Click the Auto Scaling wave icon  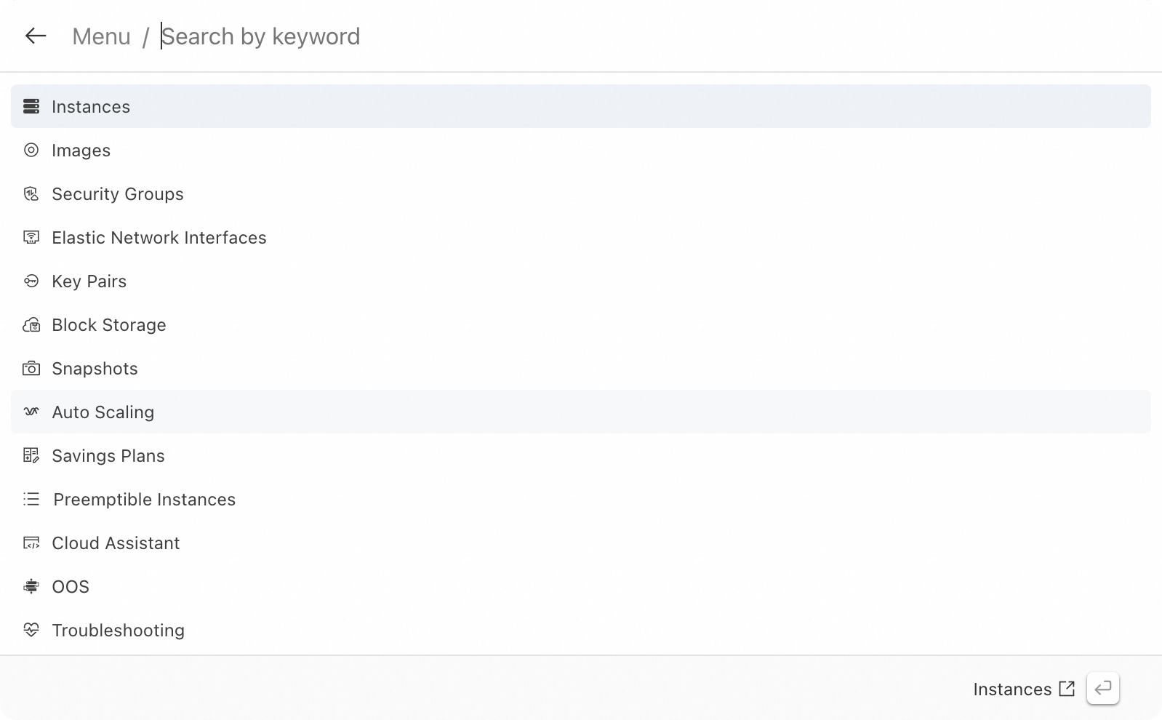click(x=31, y=412)
